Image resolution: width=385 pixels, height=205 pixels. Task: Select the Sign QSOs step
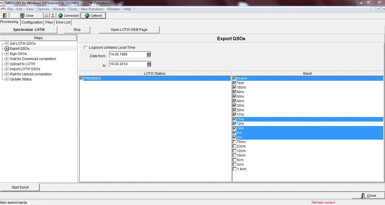tap(18, 54)
